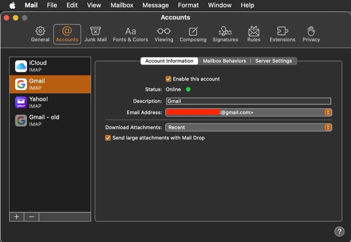Click the green Online status indicator
351x242 pixels.
point(188,89)
